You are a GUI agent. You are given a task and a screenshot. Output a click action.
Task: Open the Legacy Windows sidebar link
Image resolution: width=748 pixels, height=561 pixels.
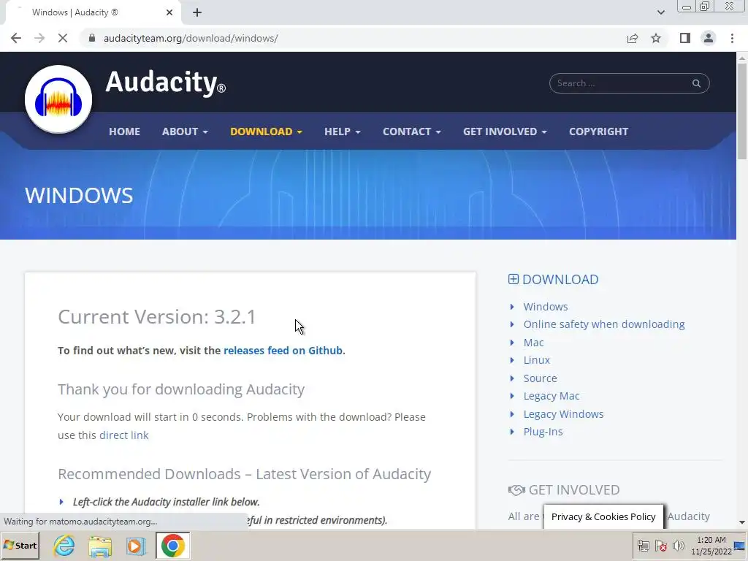tap(563, 414)
